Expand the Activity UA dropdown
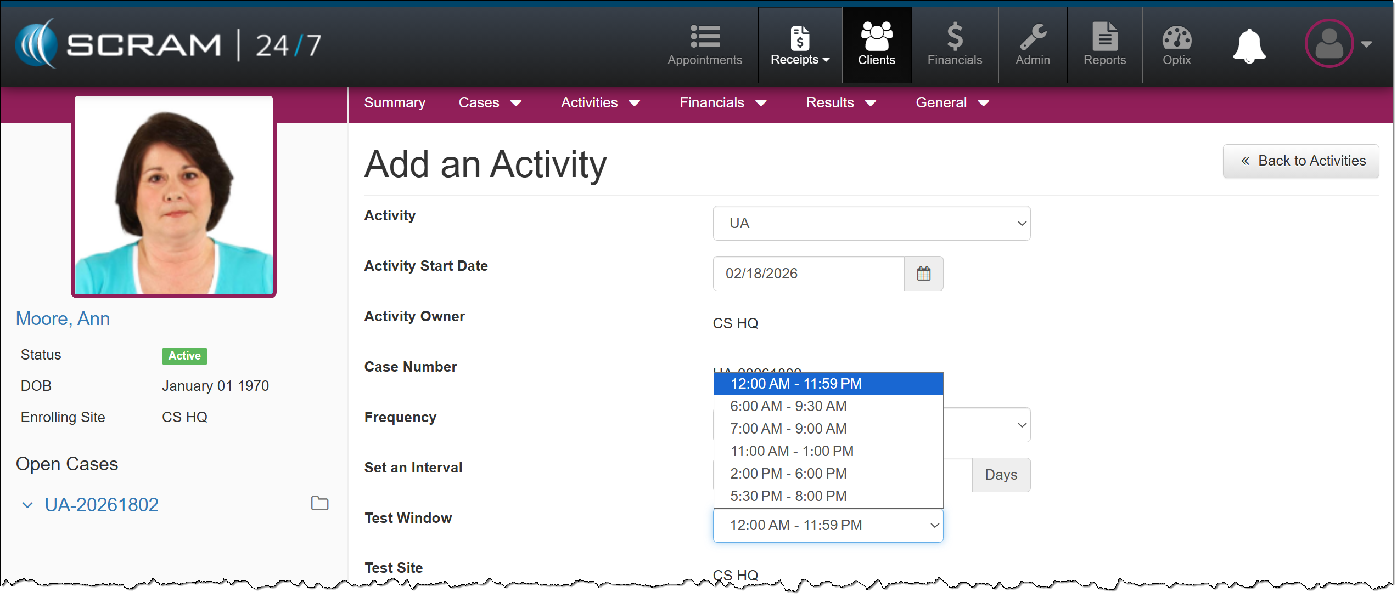 coord(871,223)
